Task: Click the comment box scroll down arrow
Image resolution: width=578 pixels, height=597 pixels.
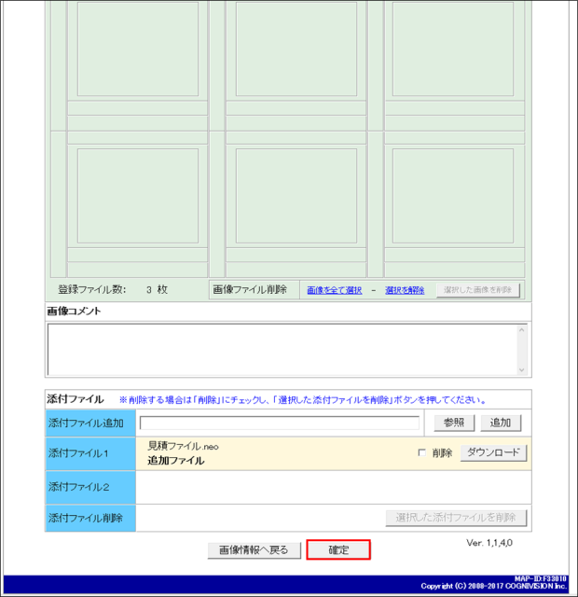Action: click(x=522, y=369)
